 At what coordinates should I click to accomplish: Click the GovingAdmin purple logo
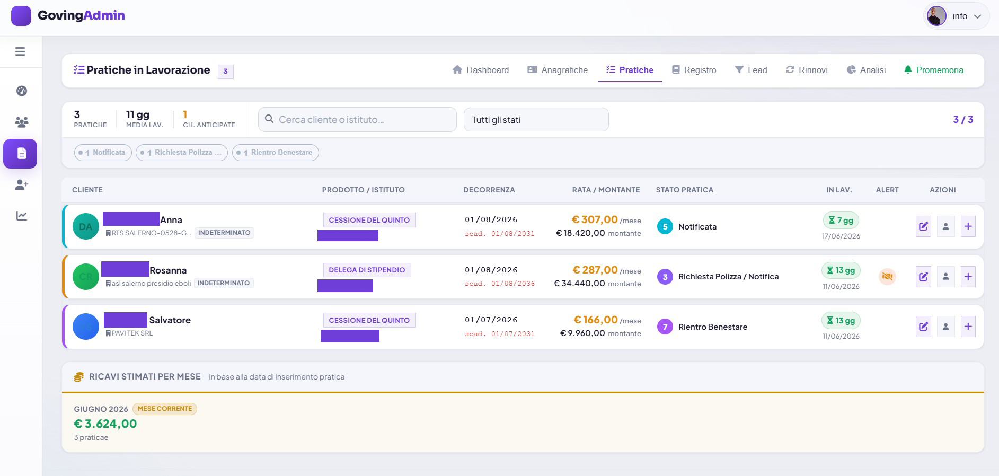(x=21, y=16)
